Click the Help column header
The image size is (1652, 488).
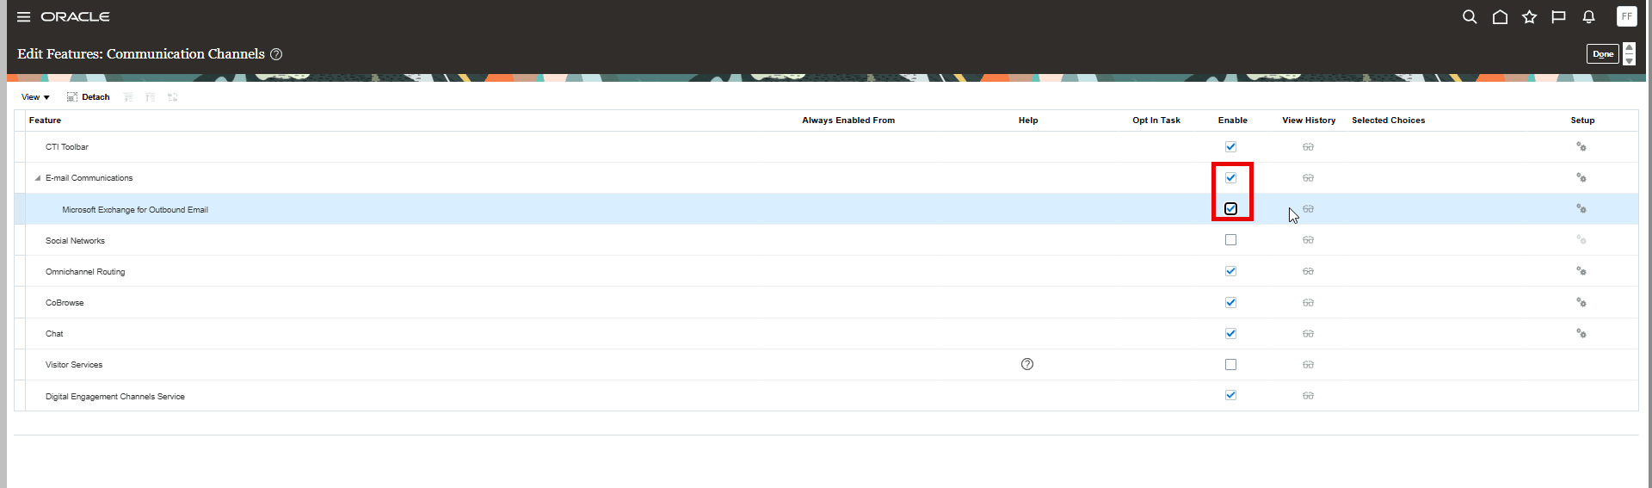(x=1028, y=120)
